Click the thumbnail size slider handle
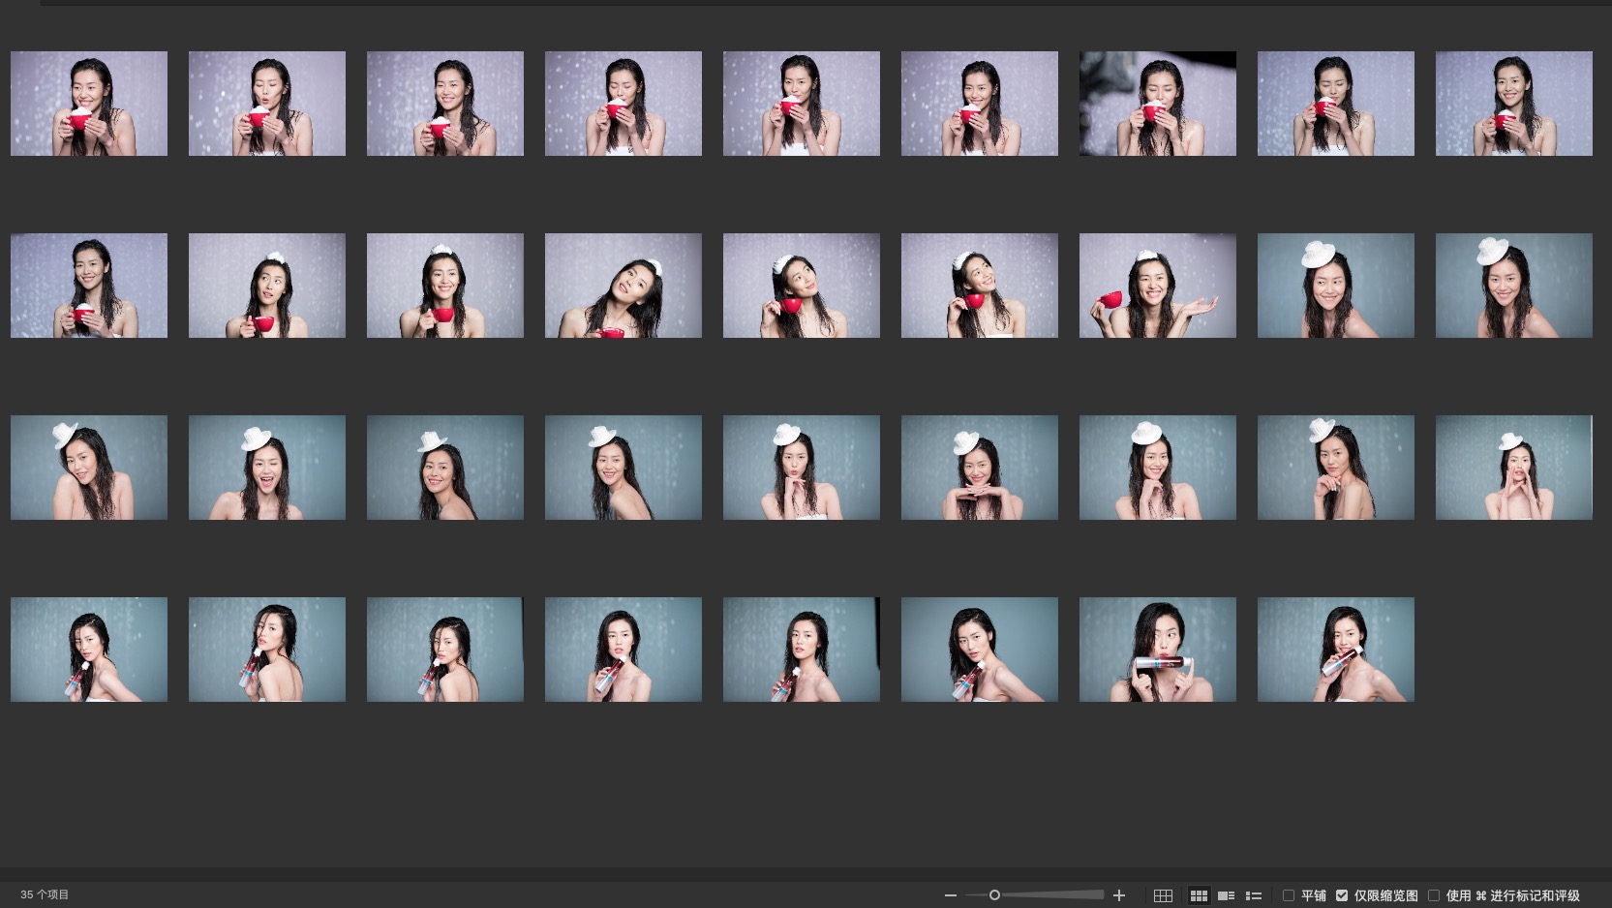Viewport: 1612px width, 908px height. [x=994, y=895]
